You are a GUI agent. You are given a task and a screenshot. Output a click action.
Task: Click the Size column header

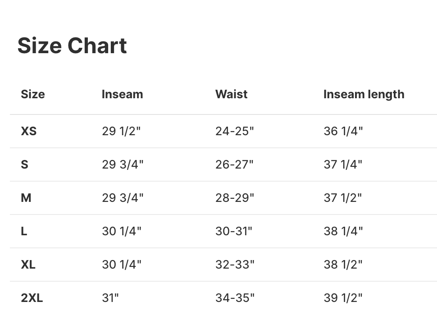(x=33, y=94)
